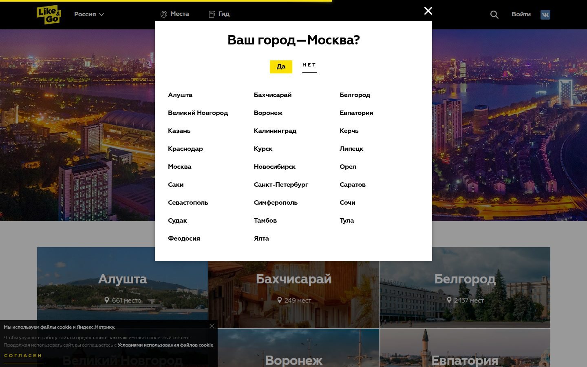Click Новосибирск in the city list
This screenshot has height=367, width=587.
[275, 167]
